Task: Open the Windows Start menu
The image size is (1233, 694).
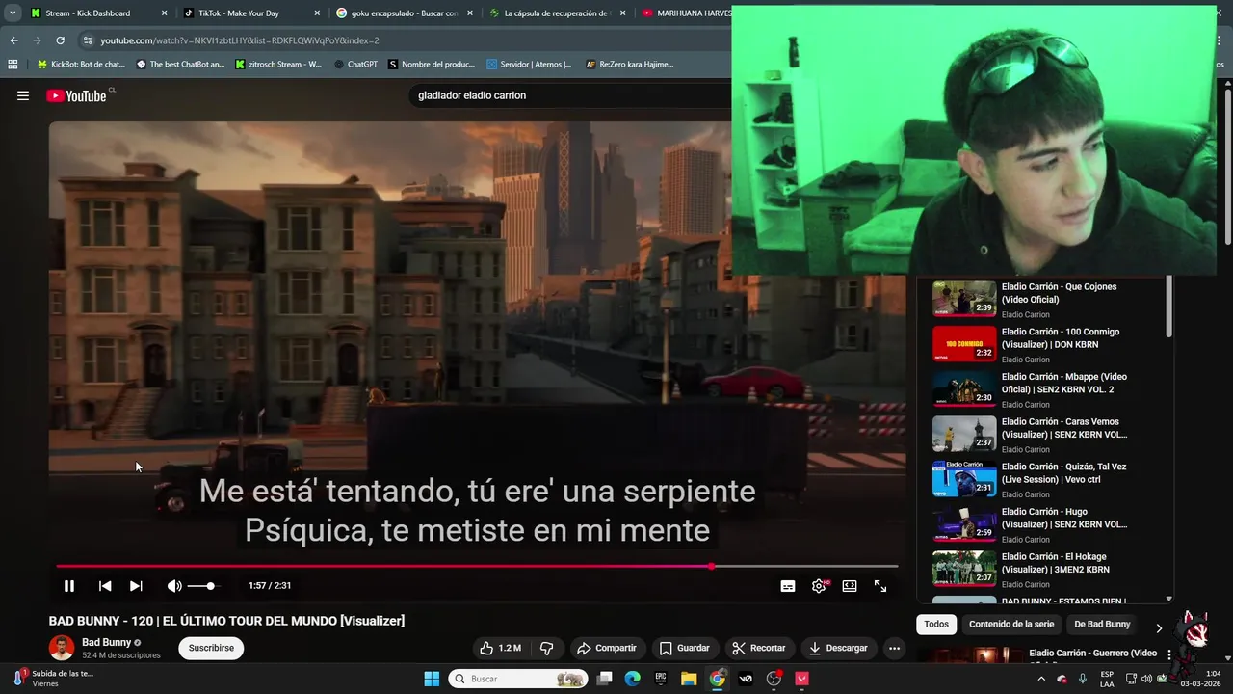Action: click(x=432, y=679)
